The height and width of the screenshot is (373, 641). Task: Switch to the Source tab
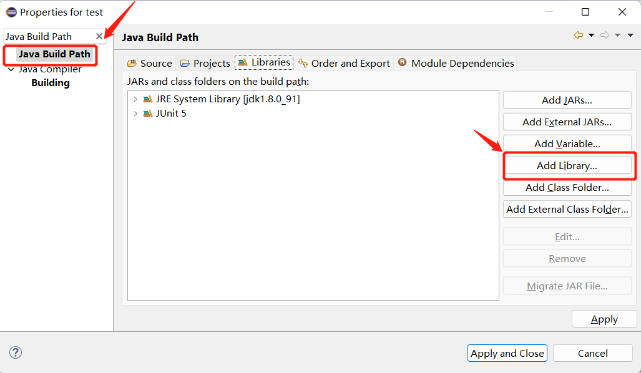pos(149,62)
